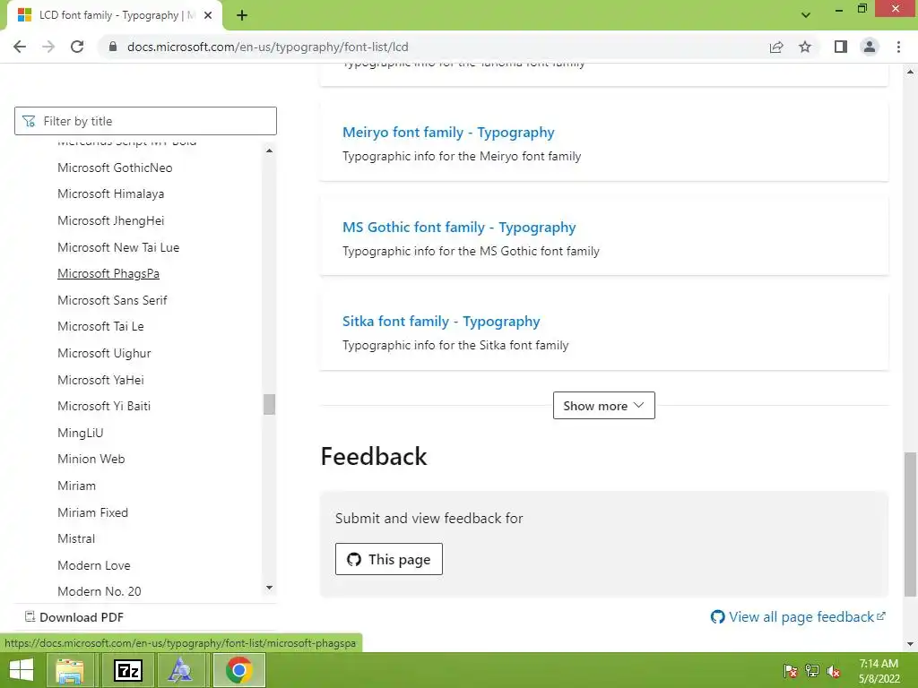Open the Miriam font entry
Viewport: 918px width, 688px height.
76,486
